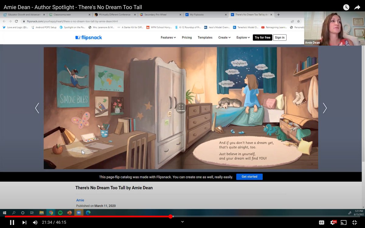
Task: Launch Spotify from the taskbar
Action: coord(60,213)
